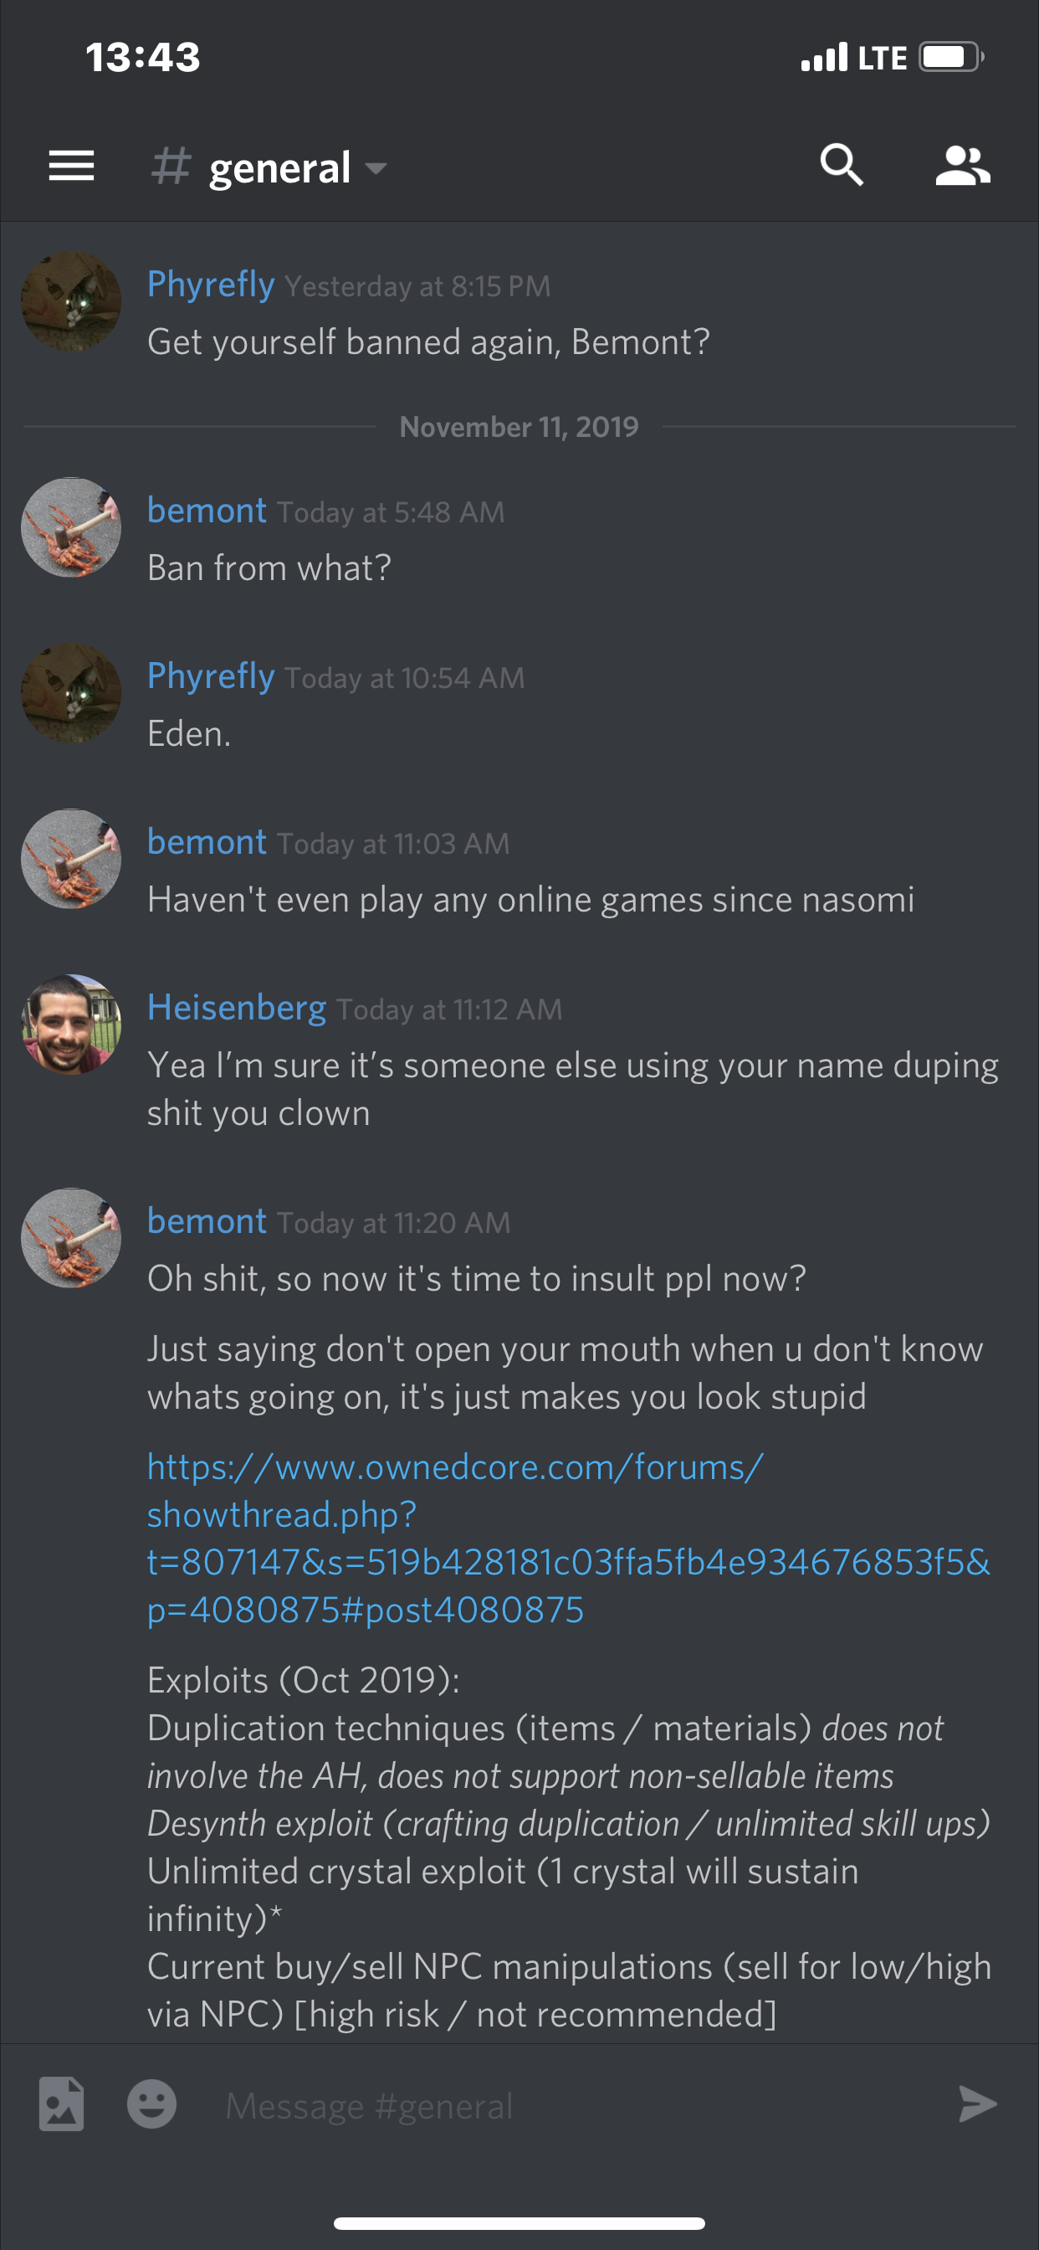Tap the search magnifier icon

(842, 165)
